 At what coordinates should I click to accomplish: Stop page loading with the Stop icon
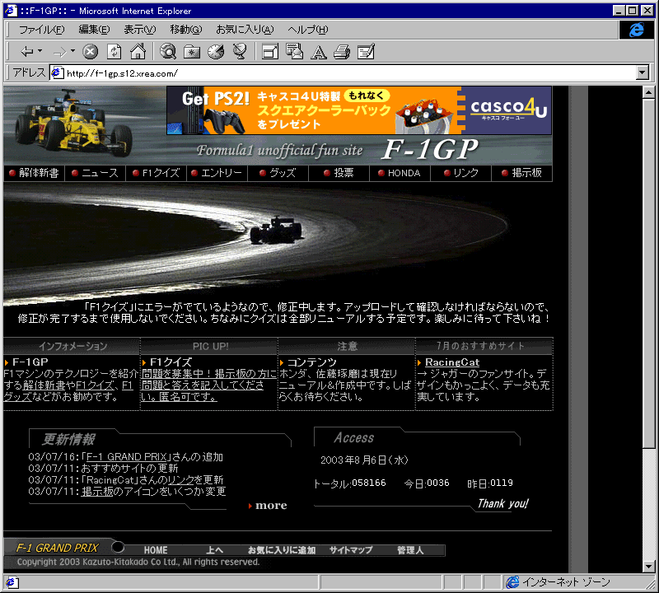click(x=90, y=52)
